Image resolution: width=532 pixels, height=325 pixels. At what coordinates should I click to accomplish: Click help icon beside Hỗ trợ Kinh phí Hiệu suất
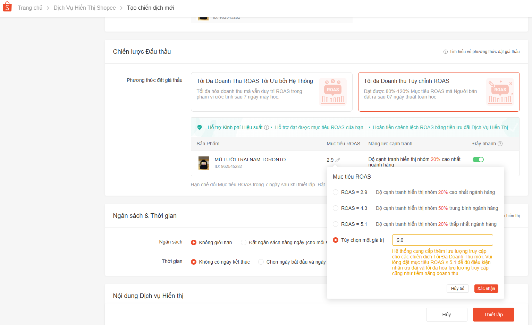click(x=267, y=127)
